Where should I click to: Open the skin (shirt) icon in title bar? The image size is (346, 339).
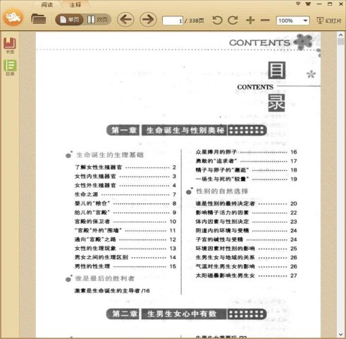coord(308,4)
